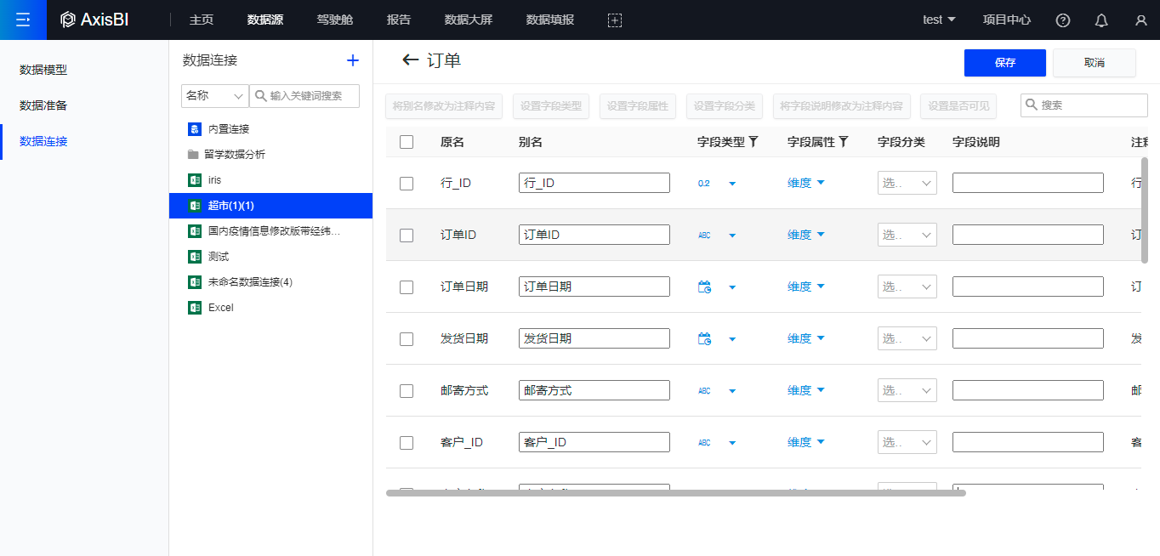The image size is (1160, 556).
Task: Click the 取消 button
Action: (x=1094, y=63)
